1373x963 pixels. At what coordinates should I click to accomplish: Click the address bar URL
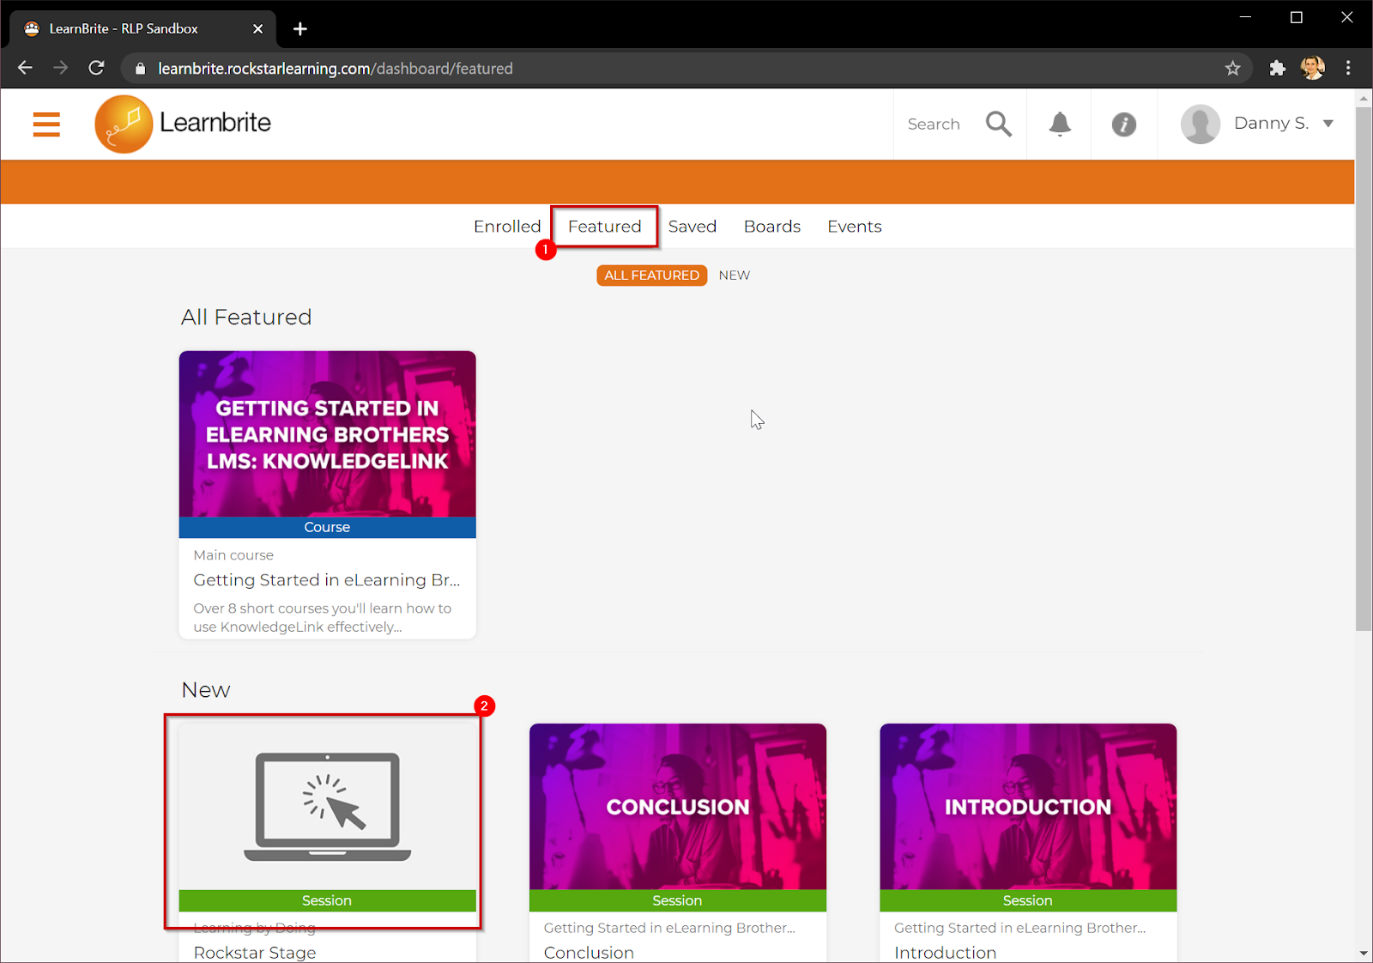[336, 69]
